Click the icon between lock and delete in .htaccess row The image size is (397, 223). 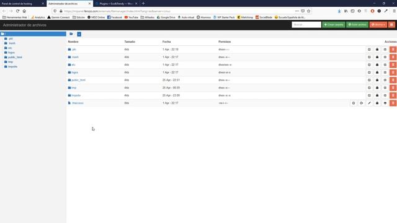pyautogui.click(x=385, y=103)
